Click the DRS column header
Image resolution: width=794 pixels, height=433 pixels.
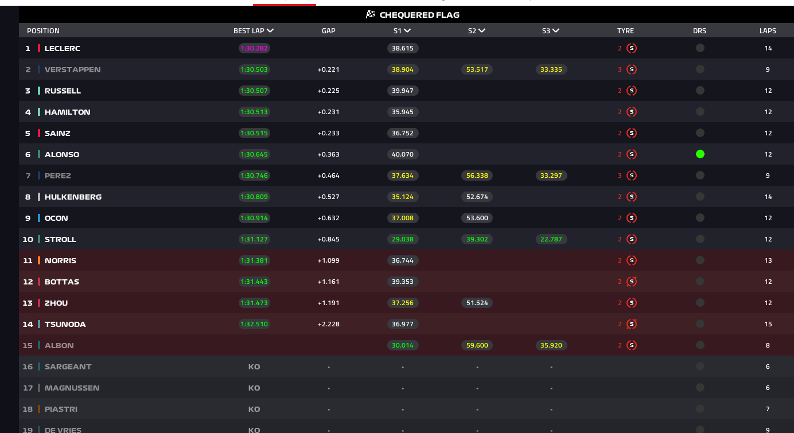[700, 31]
